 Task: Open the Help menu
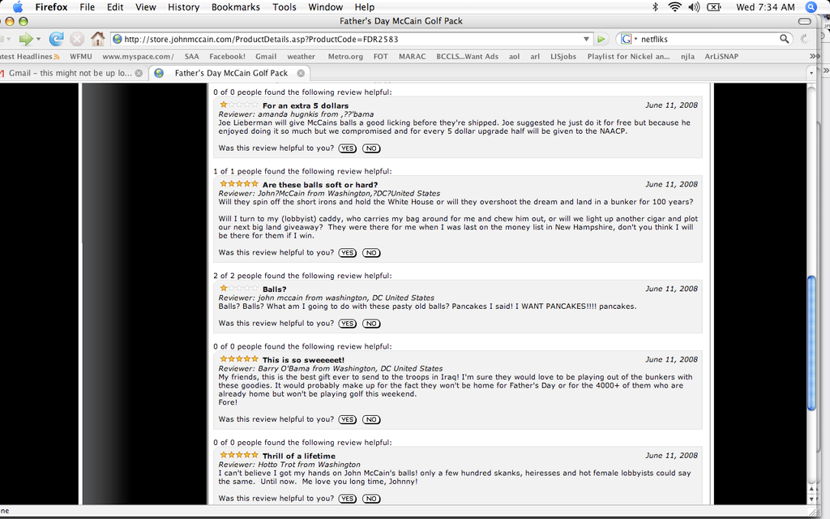(364, 6)
